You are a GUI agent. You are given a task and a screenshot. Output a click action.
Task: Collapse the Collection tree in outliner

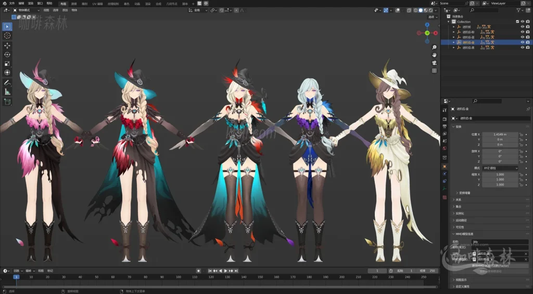(449, 22)
